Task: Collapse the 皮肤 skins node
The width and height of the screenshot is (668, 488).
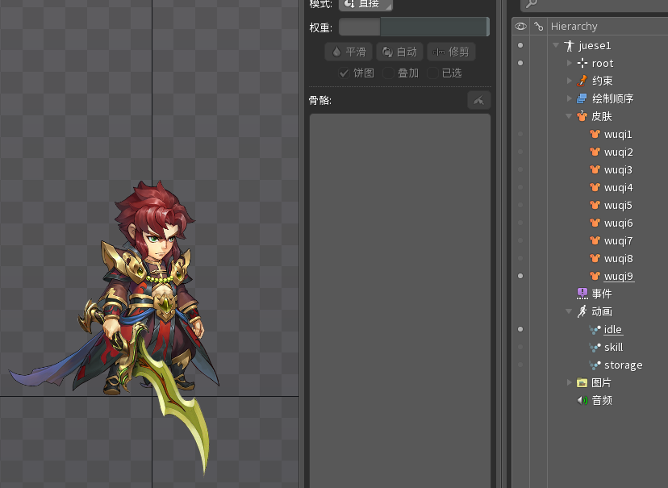Action: [x=569, y=116]
